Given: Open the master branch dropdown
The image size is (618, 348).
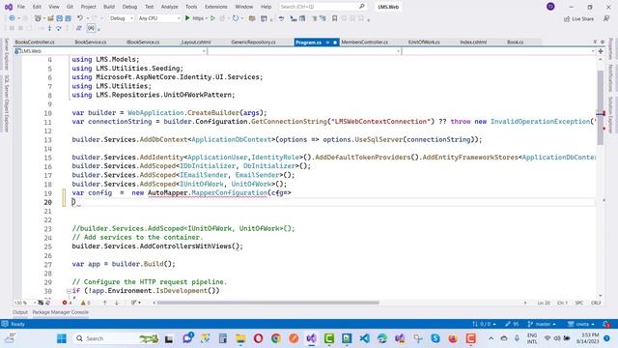Looking at the screenshot, I should point(542,324).
